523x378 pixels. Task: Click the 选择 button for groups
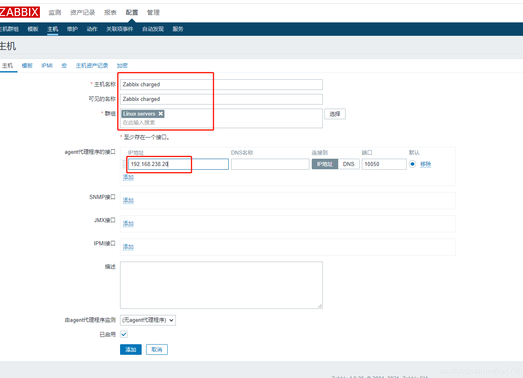pyautogui.click(x=335, y=114)
